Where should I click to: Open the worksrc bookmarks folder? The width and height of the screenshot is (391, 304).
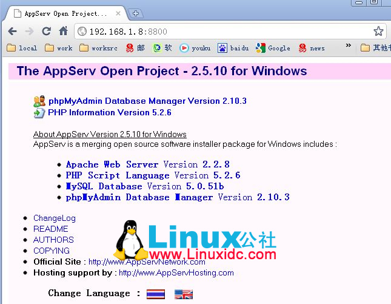(x=98, y=48)
